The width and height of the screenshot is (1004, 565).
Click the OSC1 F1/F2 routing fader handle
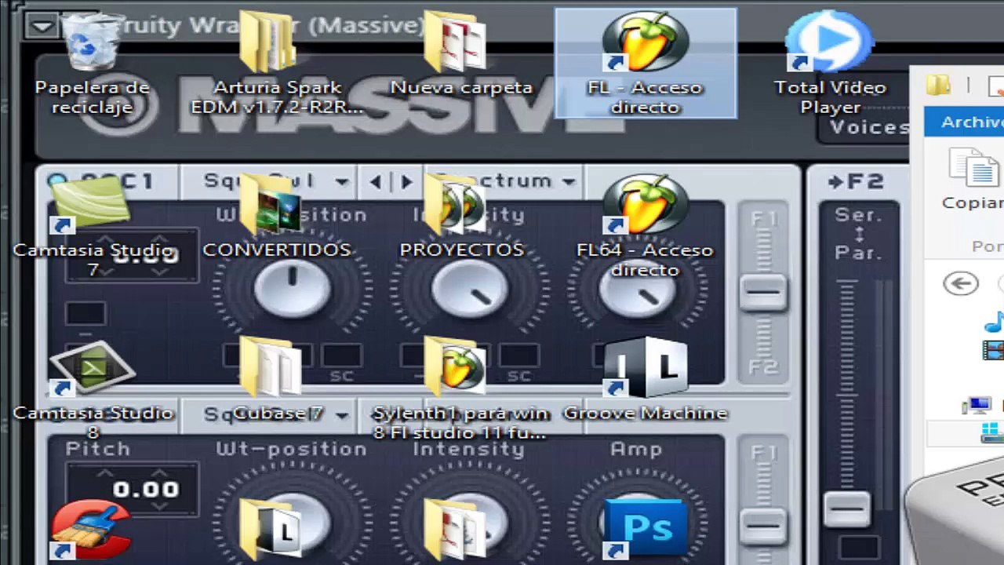[x=762, y=293]
